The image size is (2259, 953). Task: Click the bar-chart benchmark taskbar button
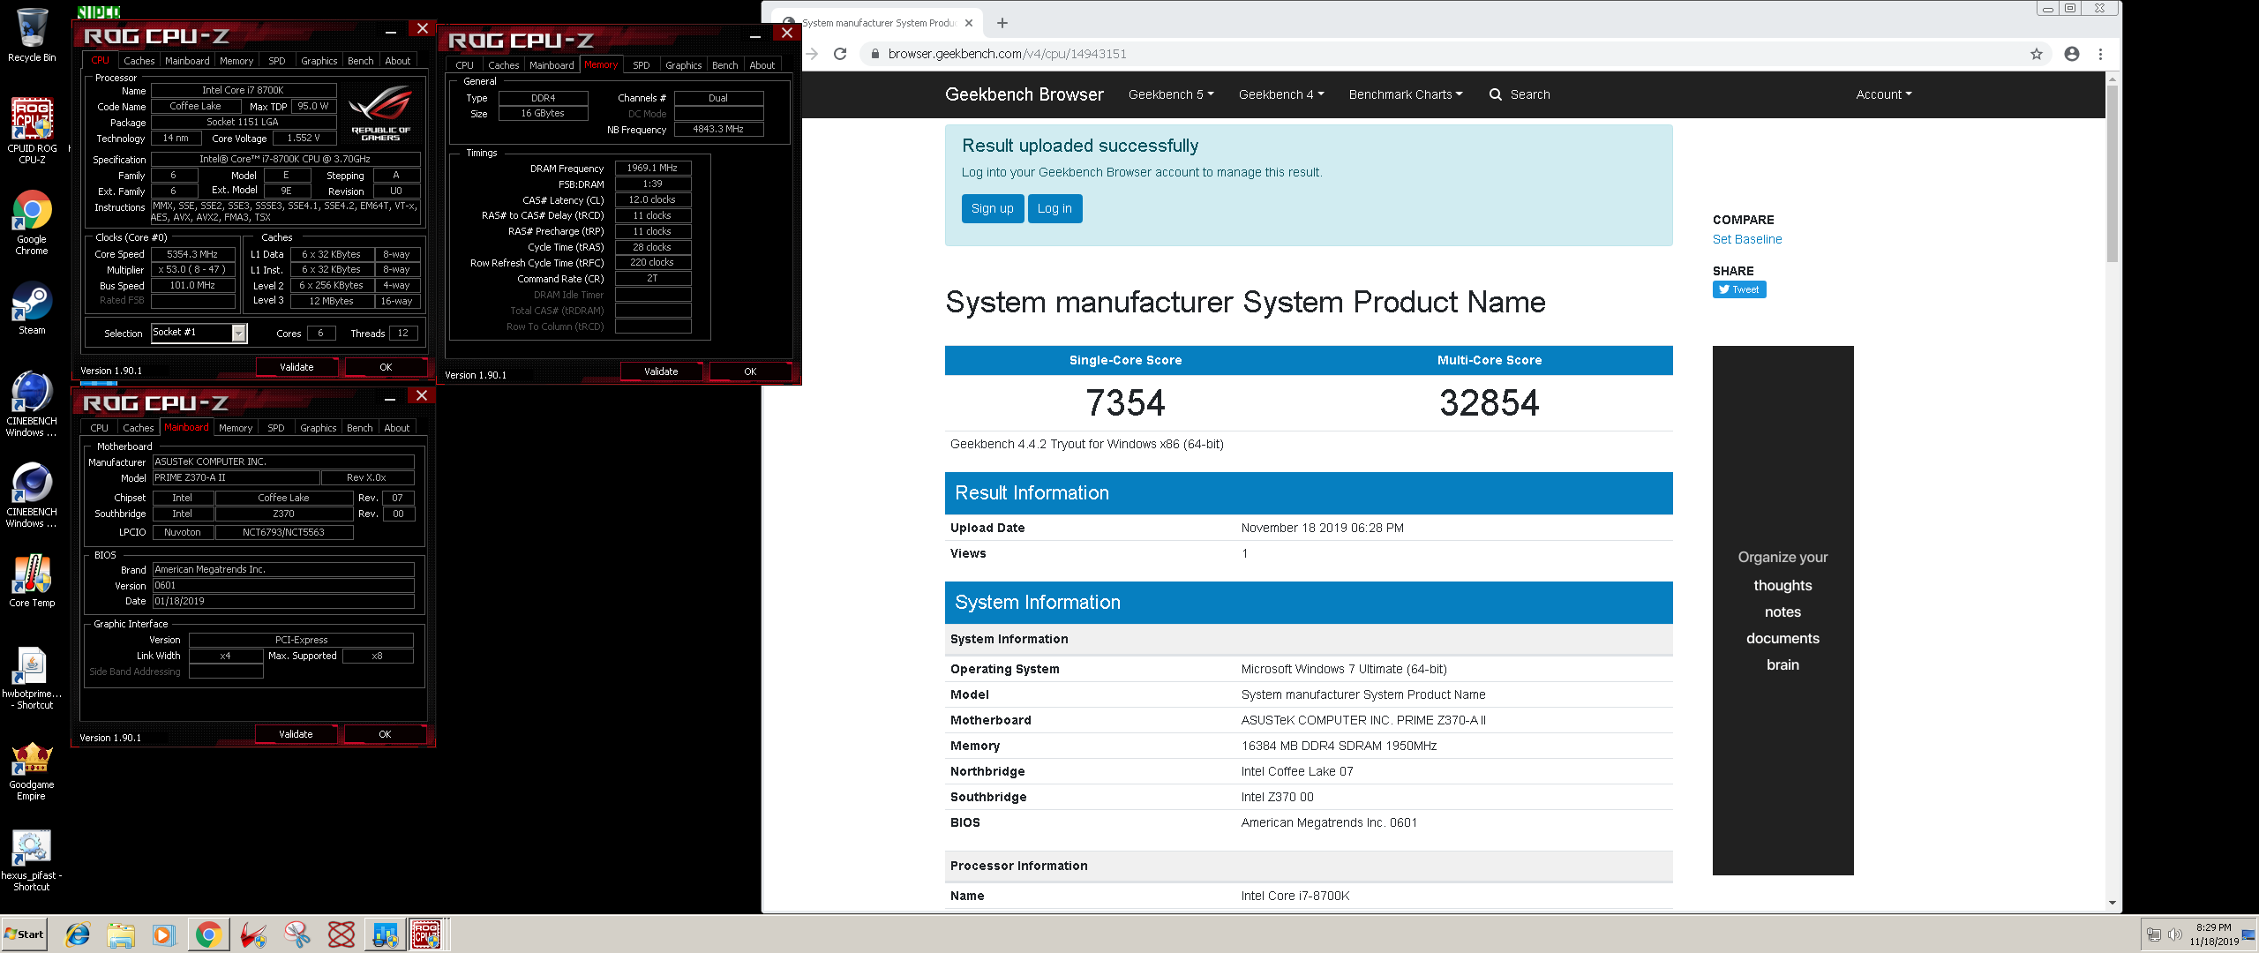[385, 934]
